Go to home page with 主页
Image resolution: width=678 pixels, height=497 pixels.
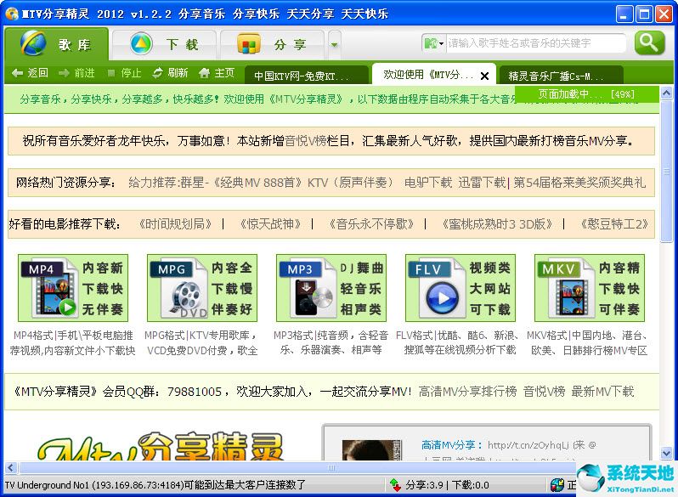217,73
